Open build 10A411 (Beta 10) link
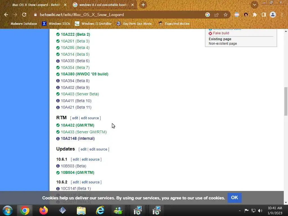 pyautogui.click(x=76, y=101)
